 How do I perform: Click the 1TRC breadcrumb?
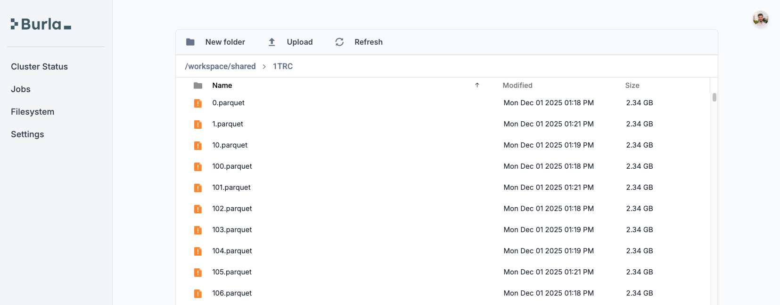(x=283, y=66)
